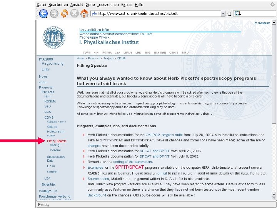
Task: Click the Impressum link at top right
Action: [x=262, y=23]
